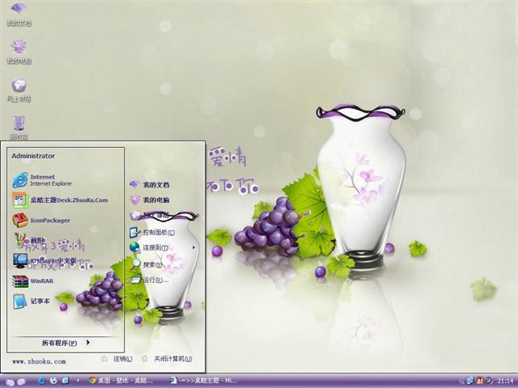
Task: Open 控制面板(C) Control Panel
Action: coord(152,232)
